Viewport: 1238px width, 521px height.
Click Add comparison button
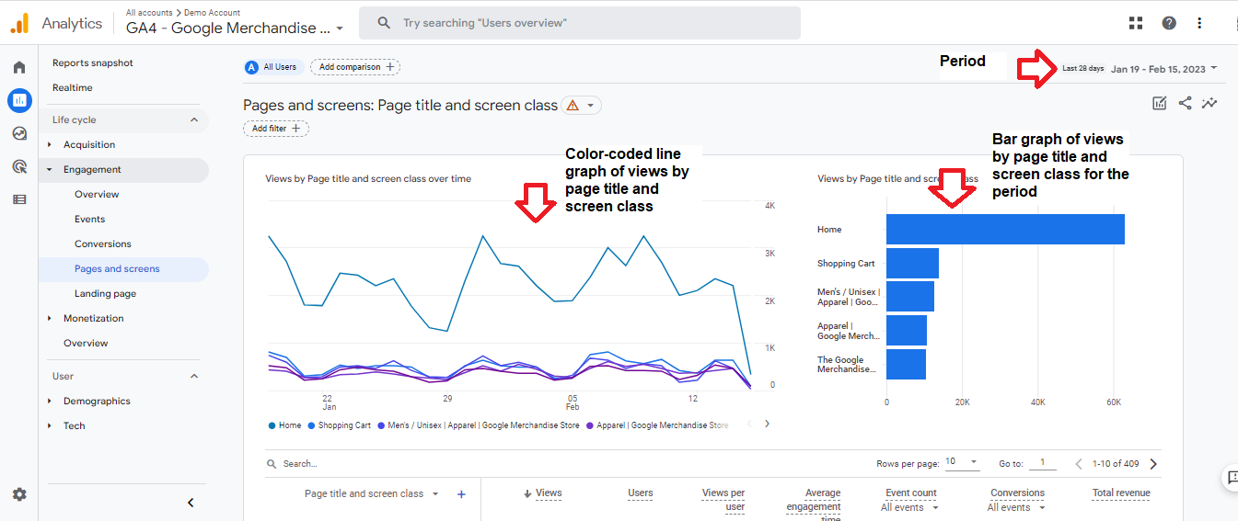click(355, 67)
